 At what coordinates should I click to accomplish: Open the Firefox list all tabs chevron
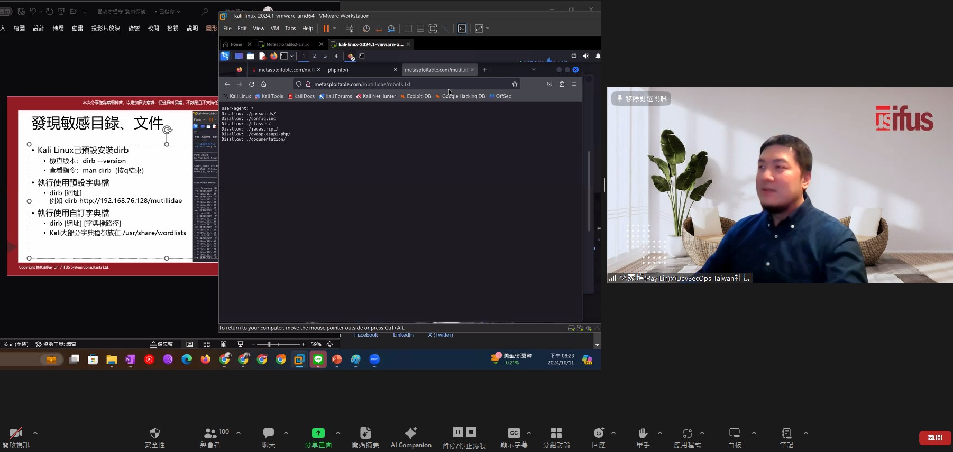[534, 70]
